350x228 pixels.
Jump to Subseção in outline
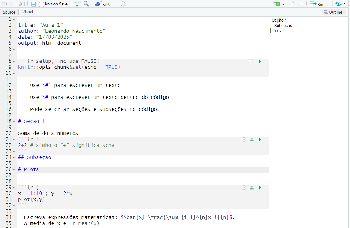coord(283,26)
